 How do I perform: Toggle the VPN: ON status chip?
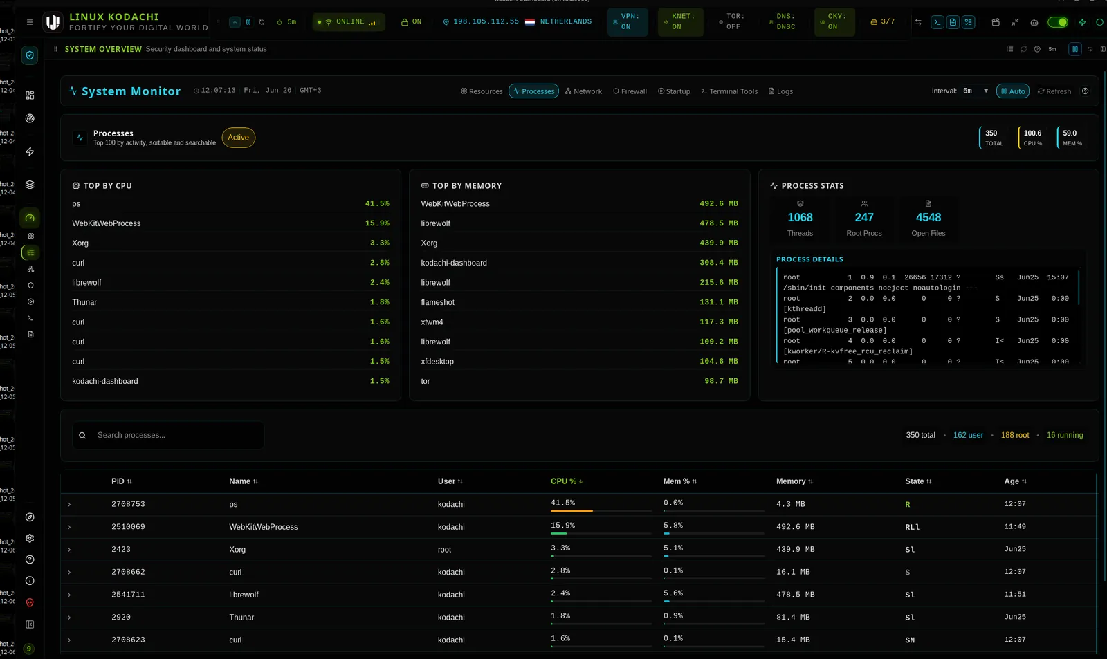click(628, 22)
